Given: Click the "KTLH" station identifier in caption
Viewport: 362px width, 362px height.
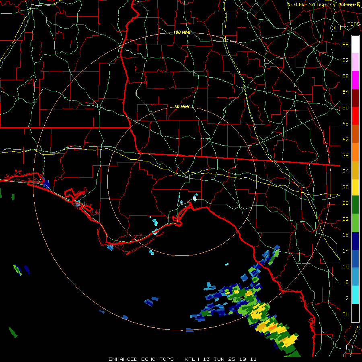Looking at the screenshot, I should [x=193, y=359].
